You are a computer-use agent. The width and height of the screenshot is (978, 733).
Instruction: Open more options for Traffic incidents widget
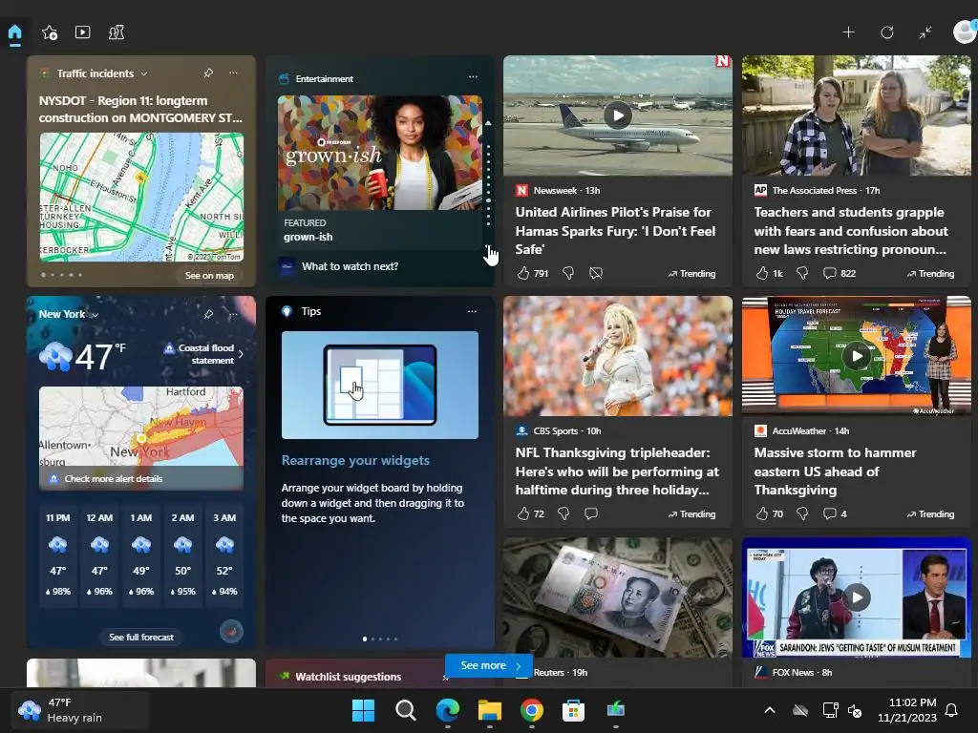tap(233, 73)
